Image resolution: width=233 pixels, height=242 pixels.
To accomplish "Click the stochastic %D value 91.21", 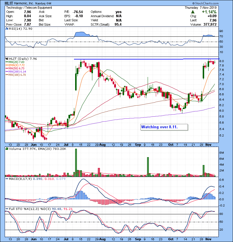I will pyautogui.click(x=68, y=209).
